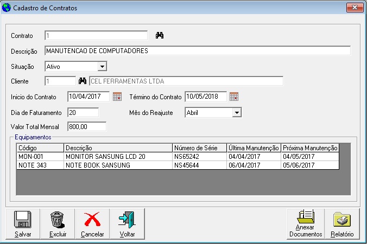Open the calendar for Inicio do Contrato

[117, 97]
